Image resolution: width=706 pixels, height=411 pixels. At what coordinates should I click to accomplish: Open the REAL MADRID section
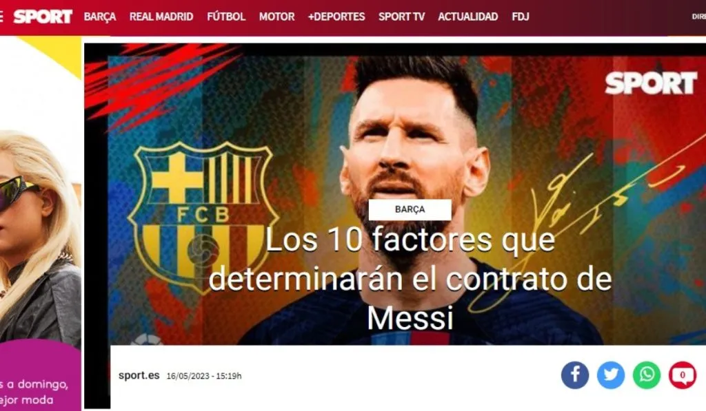pyautogui.click(x=161, y=17)
